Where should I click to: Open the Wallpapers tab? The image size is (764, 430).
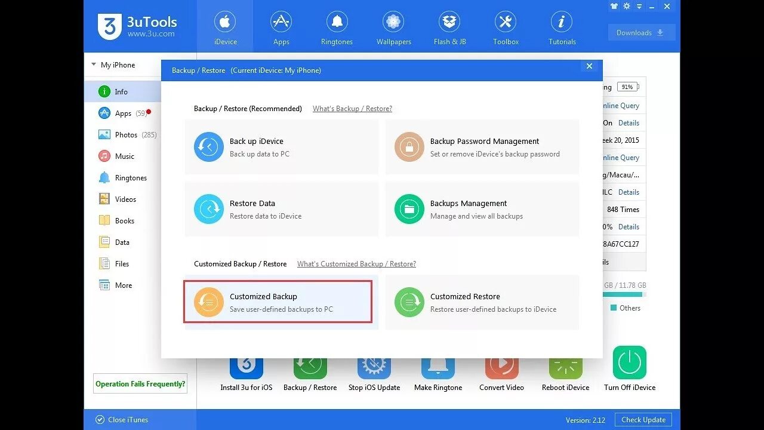pyautogui.click(x=393, y=27)
